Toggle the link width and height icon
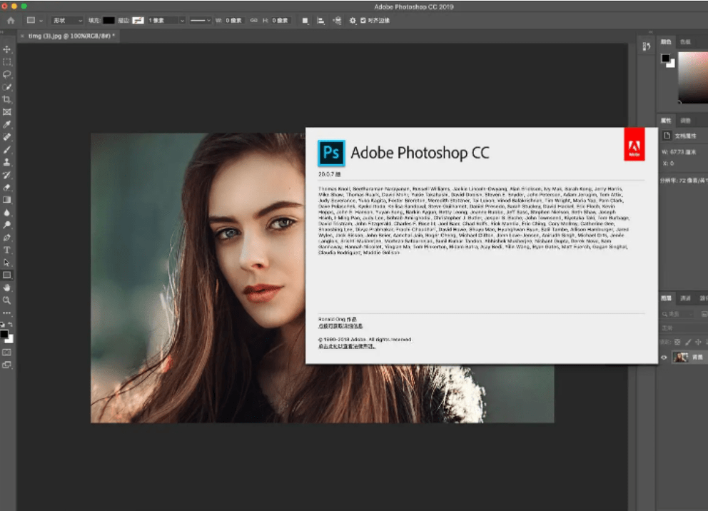The height and width of the screenshot is (511, 708). pyautogui.click(x=254, y=20)
